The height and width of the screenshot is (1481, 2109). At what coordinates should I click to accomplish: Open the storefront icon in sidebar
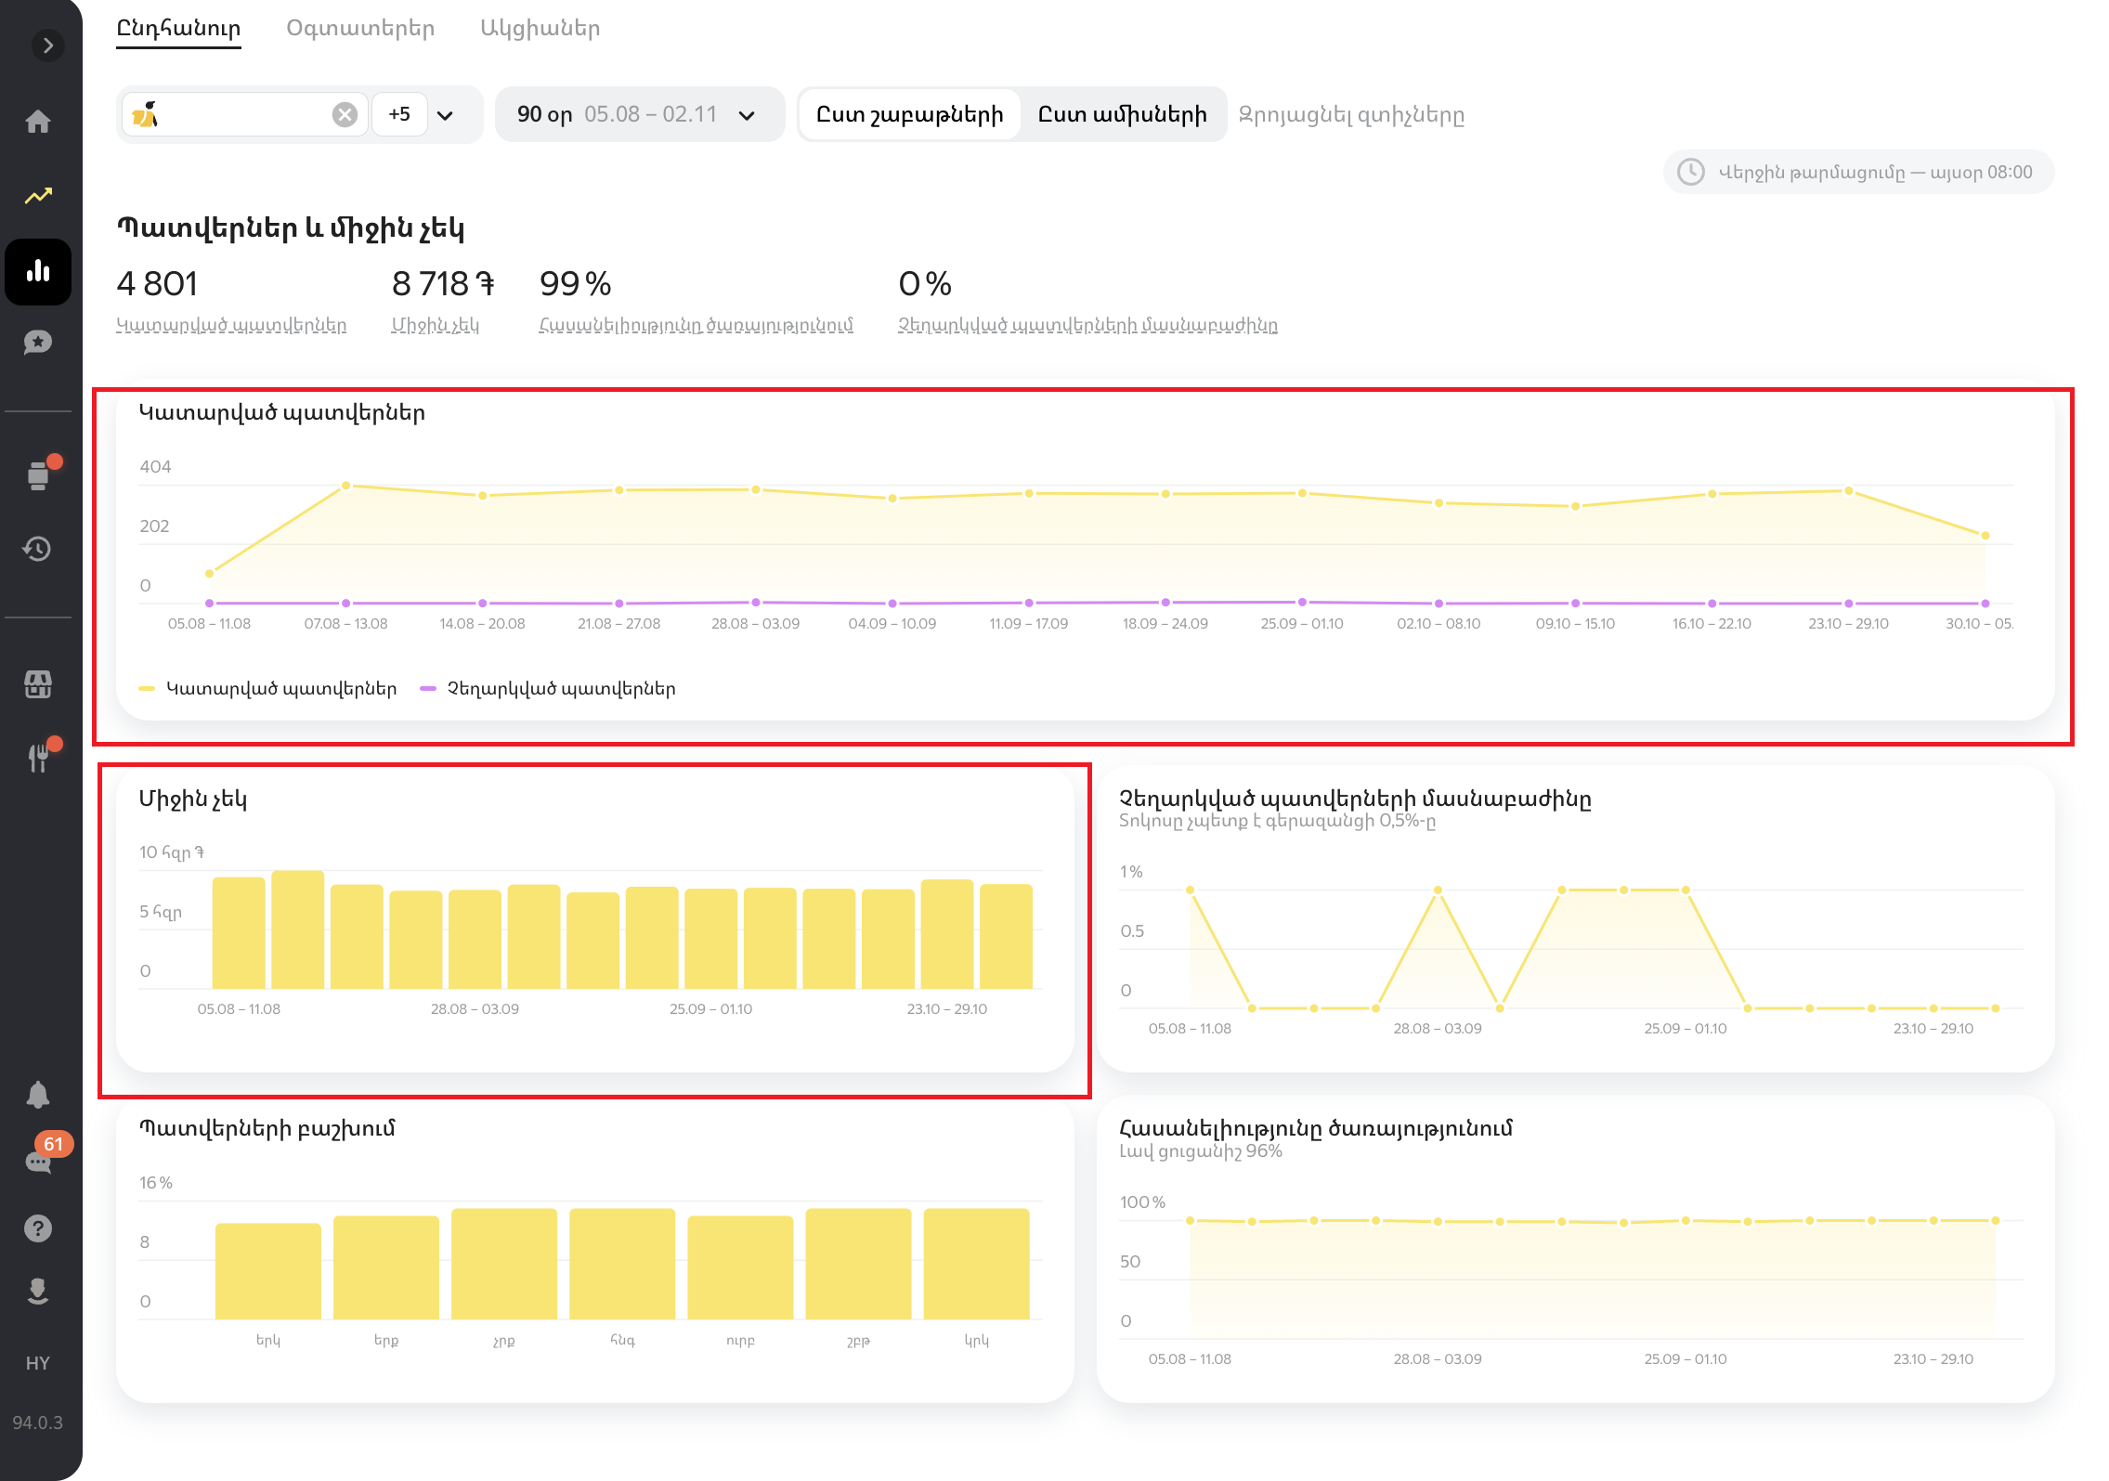tap(38, 685)
